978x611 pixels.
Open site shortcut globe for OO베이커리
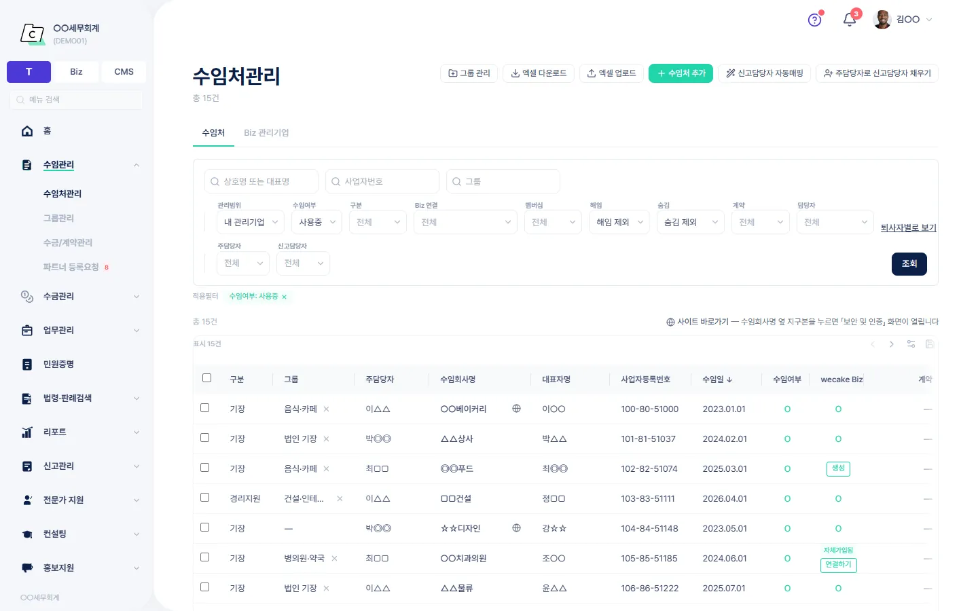pyautogui.click(x=516, y=409)
